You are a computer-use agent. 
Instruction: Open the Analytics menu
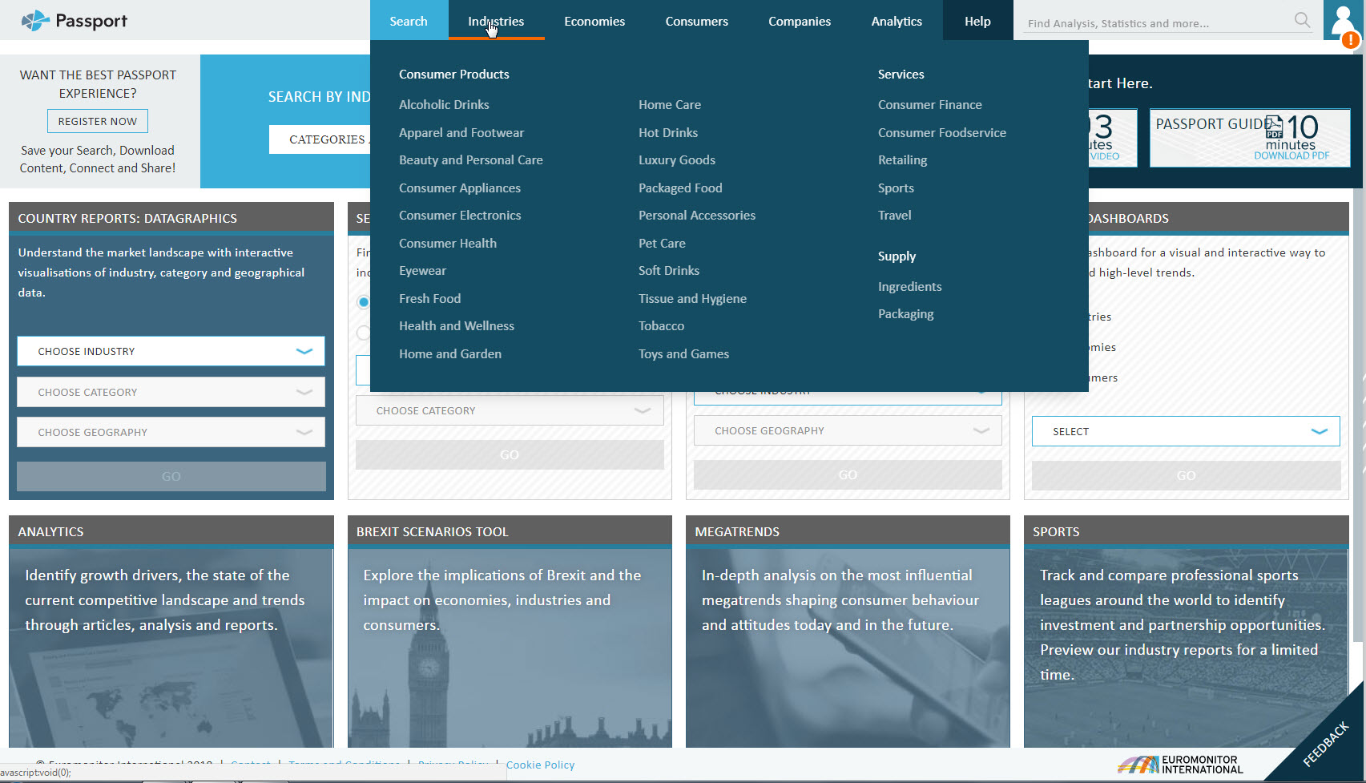(x=897, y=21)
